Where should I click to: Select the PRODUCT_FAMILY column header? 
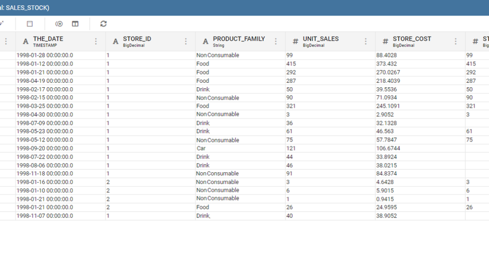point(240,42)
